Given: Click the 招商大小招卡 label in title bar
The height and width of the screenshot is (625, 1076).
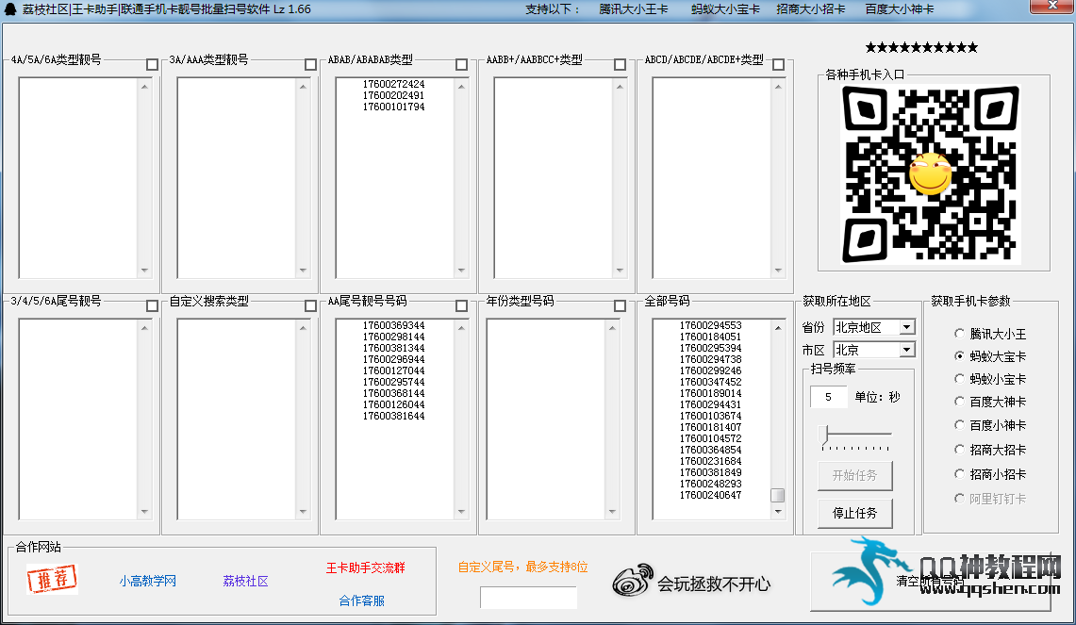Looking at the screenshot, I should pos(810,8).
